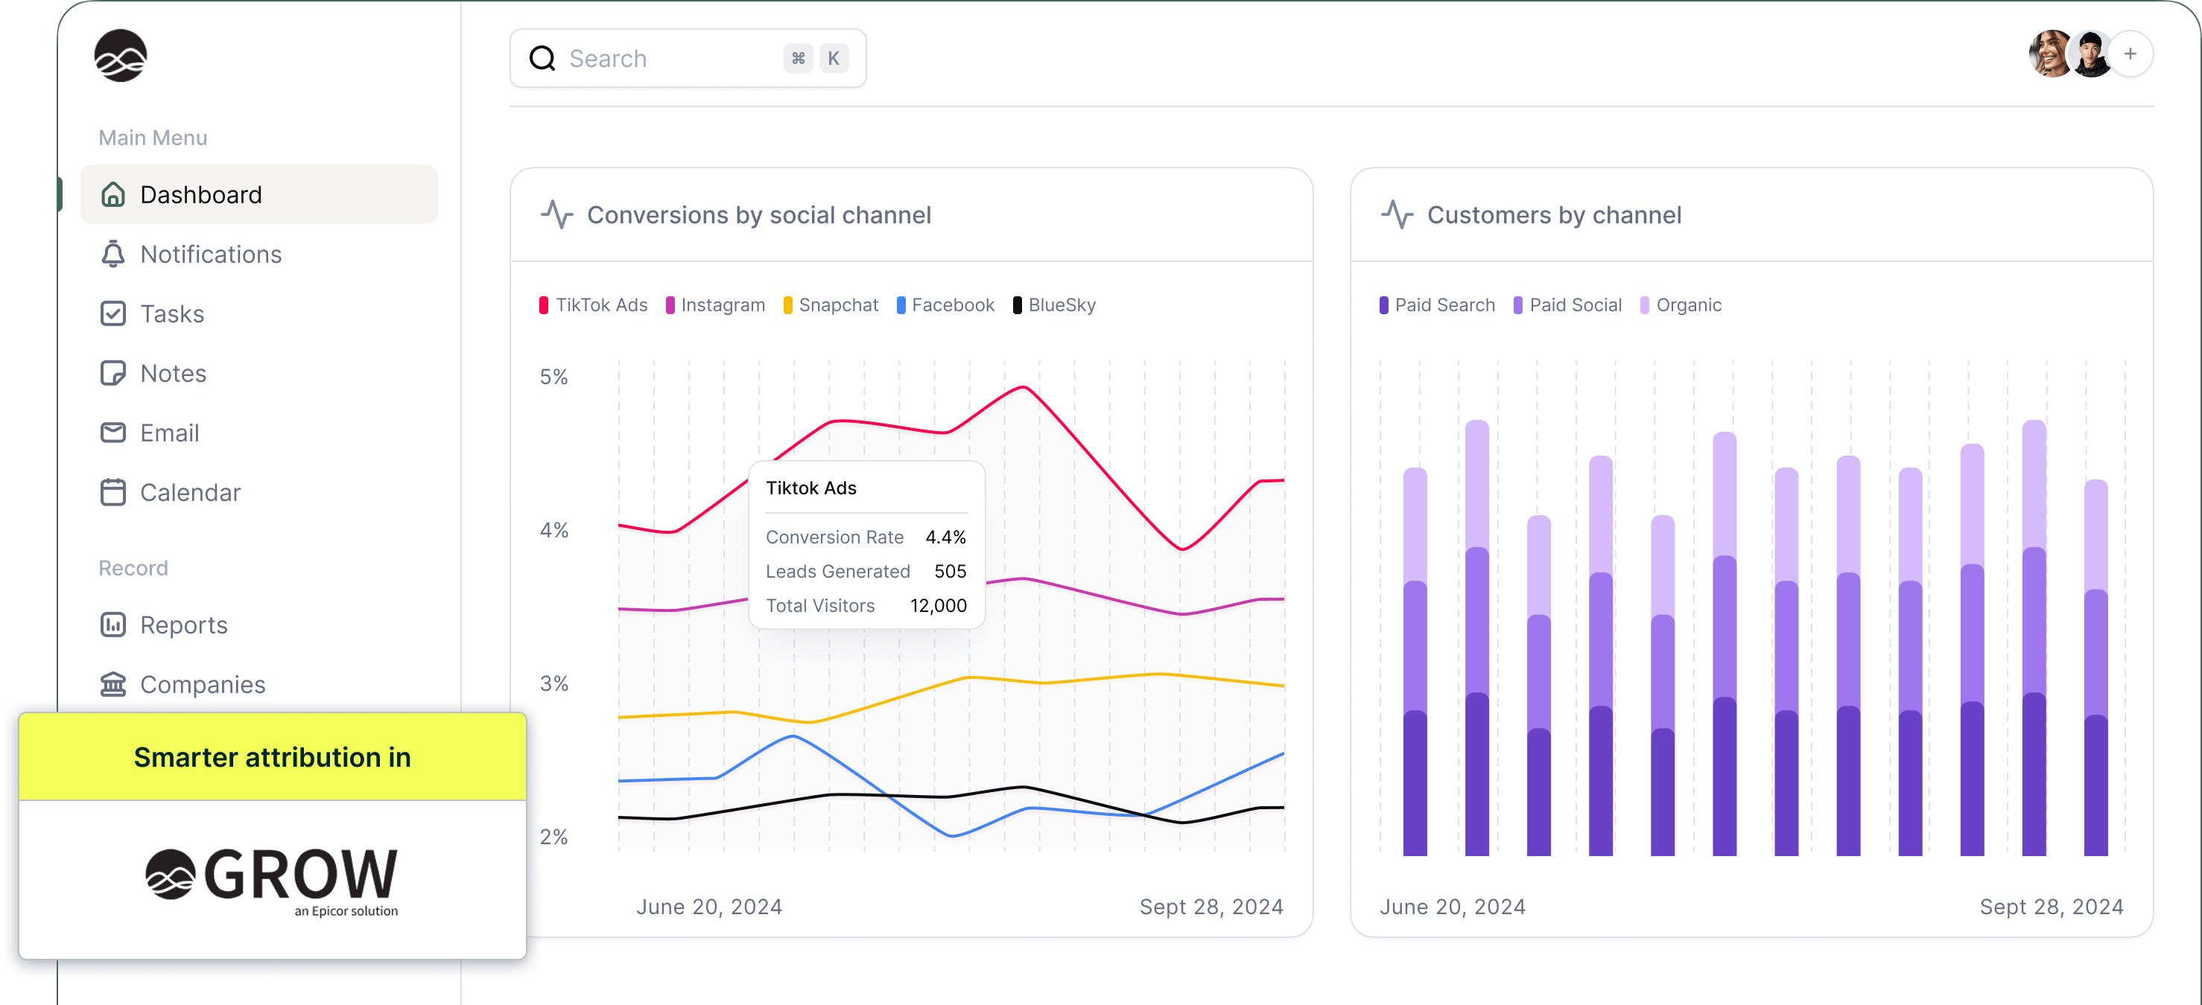
Task: Click the Smarter attribution banner
Action: (272, 757)
